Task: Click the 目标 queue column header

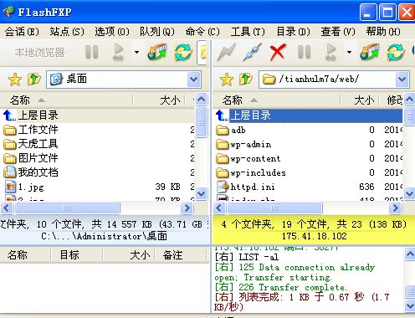Action: (x=77, y=255)
